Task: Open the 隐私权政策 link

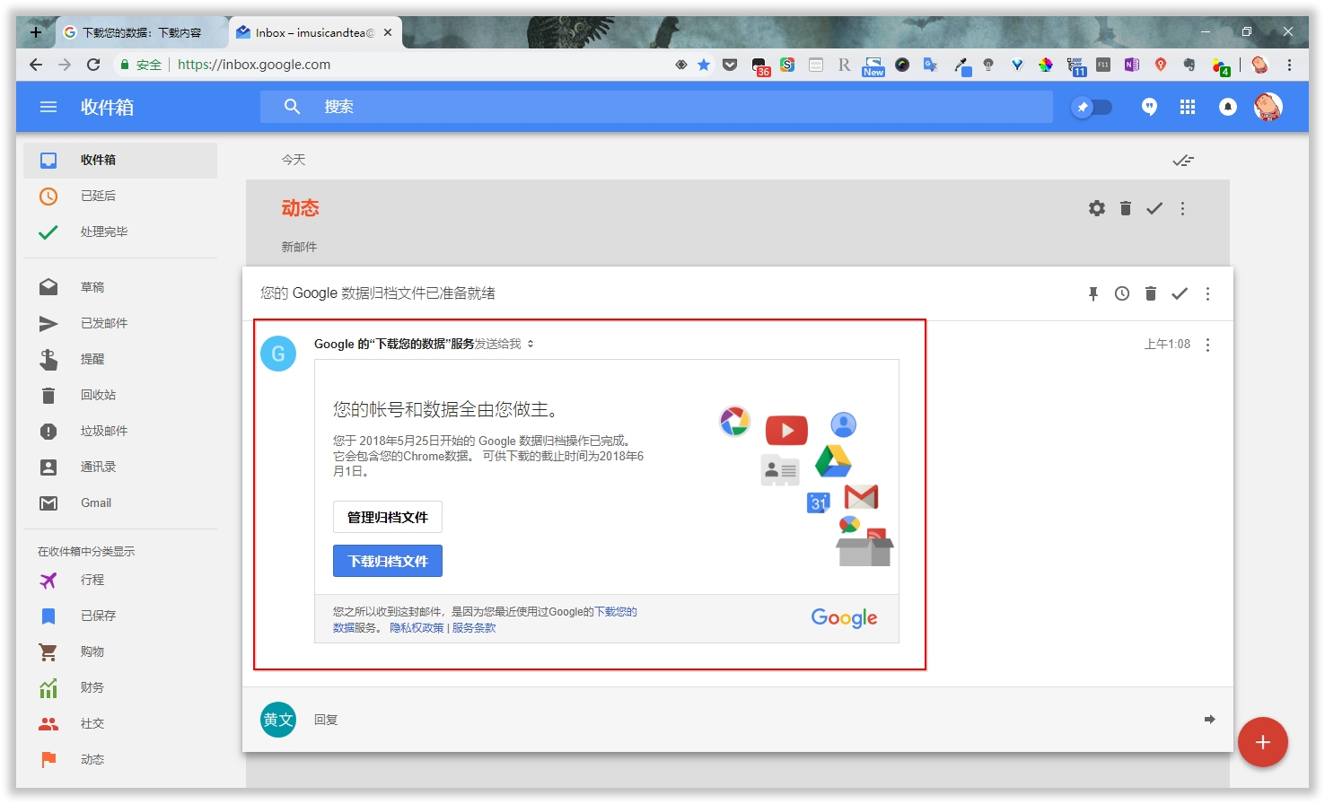Action: (x=417, y=628)
